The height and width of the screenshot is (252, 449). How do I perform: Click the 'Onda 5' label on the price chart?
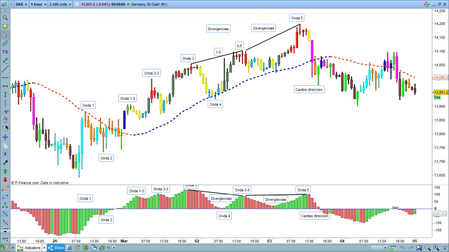(297, 18)
